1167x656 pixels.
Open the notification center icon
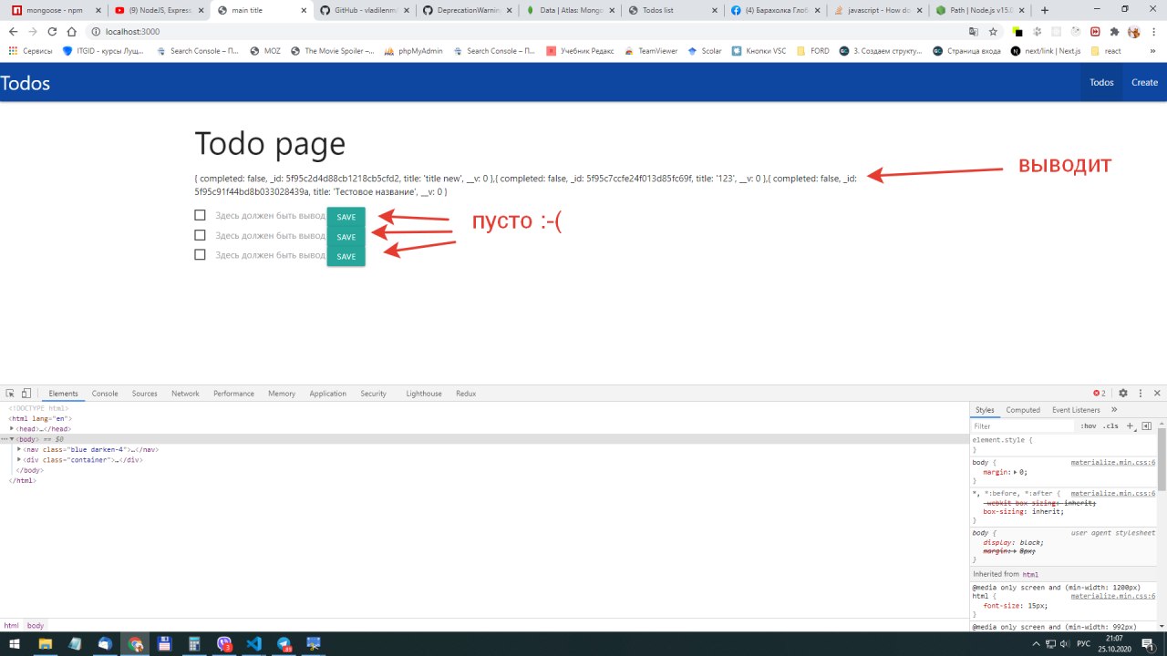pyautogui.click(x=1149, y=643)
